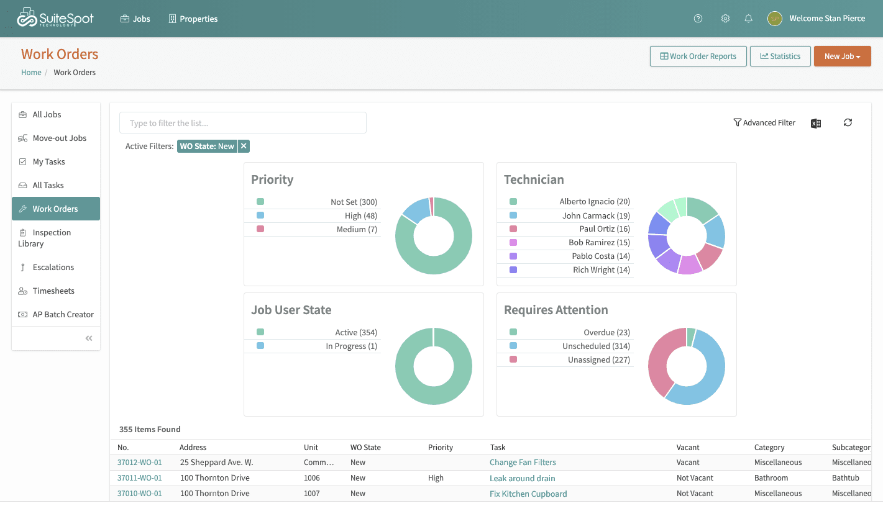The width and height of the screenshot is (883, 511).
Task: Click the Stan Pierce avatar icon
Action: click(x=774, y=19)
